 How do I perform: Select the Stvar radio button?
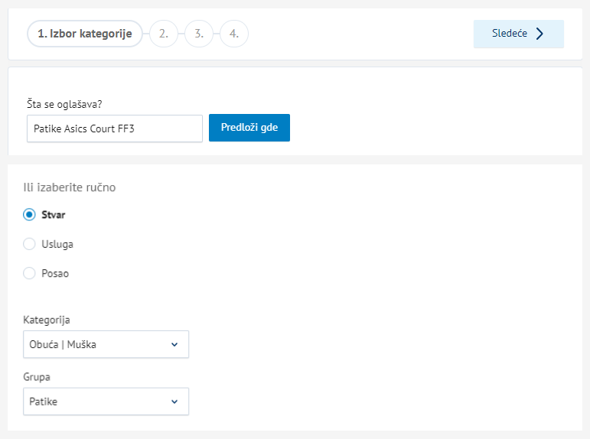pyautogui.click(x=29, y=214)
